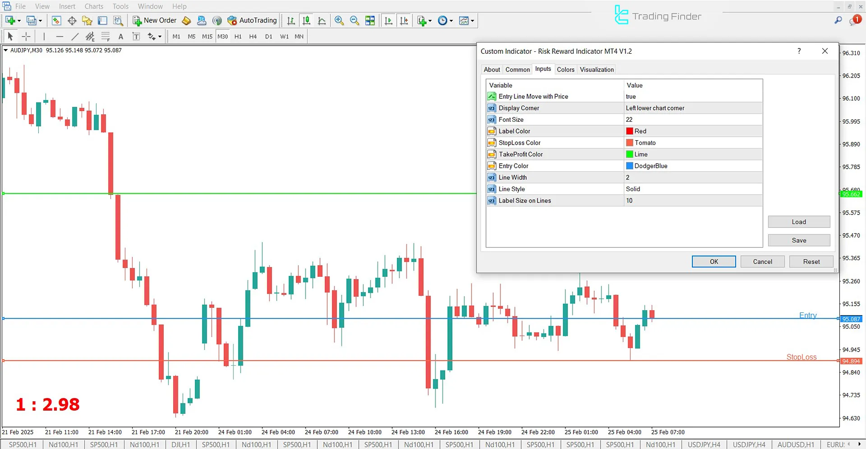This screenshot has width=866, height=449.
Task: Toggle the Chart Shift button
Action: tap(404, 21)
